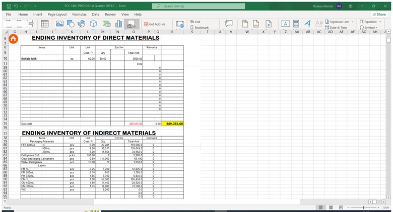Open the File menu
The height and width of the screenshot is (212, 393).
point(9,15)
